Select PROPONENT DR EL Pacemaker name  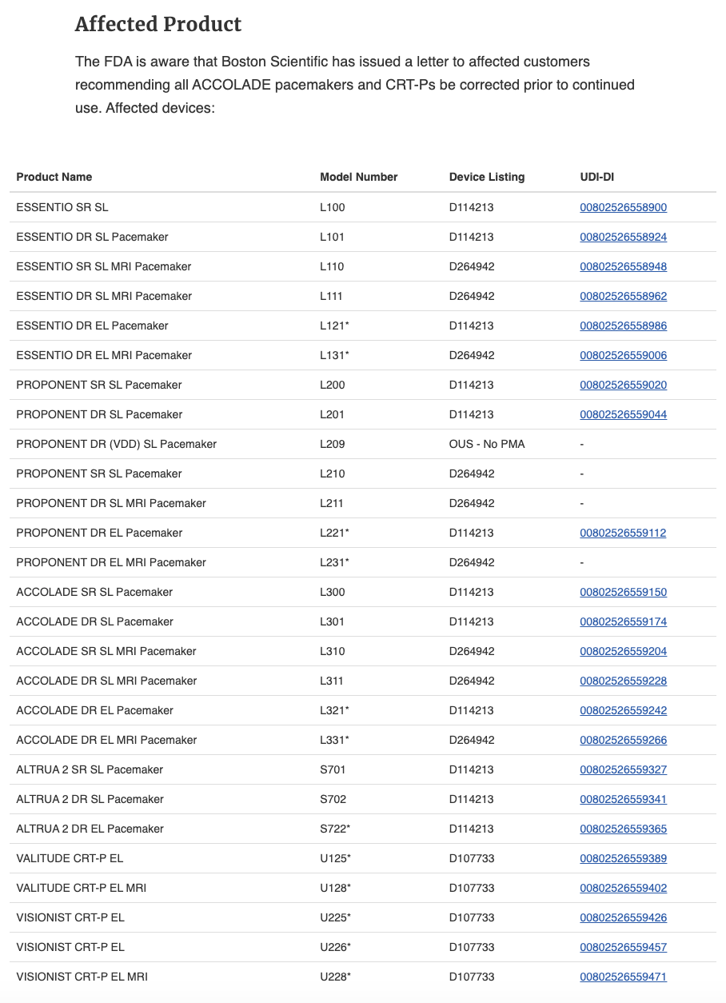(x=99, y=533)
